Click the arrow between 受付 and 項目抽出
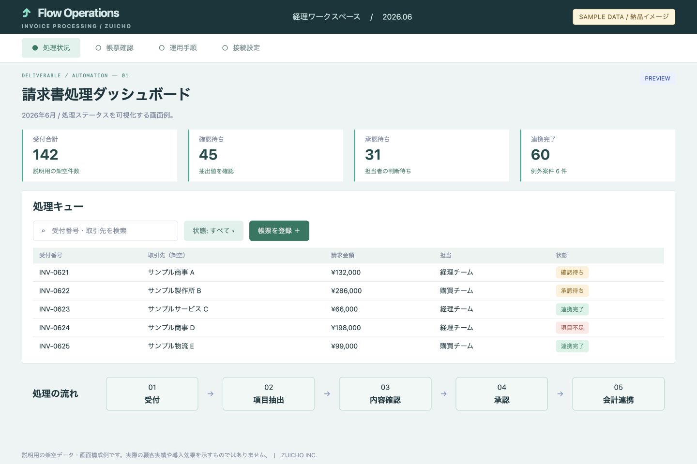The width and height of the screenshot is (697, 464). 211,394
